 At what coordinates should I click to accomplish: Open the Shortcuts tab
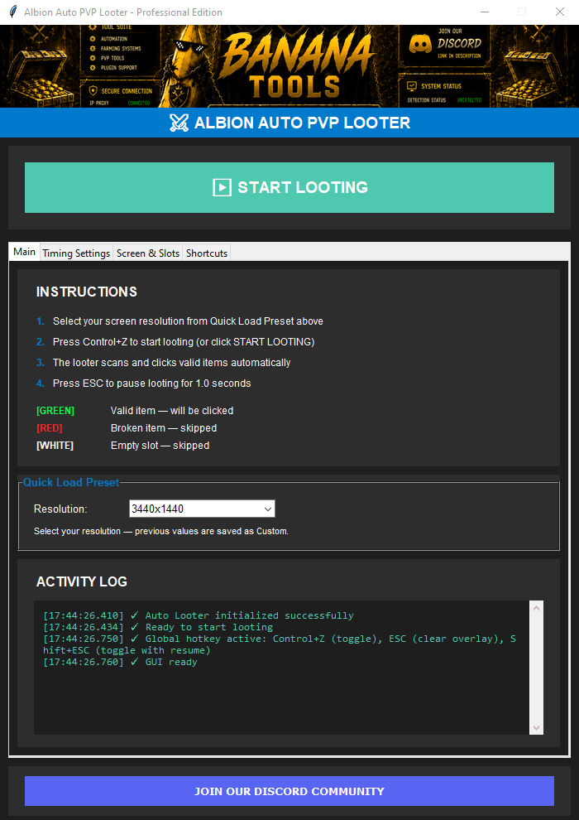[x=207, y=253]
